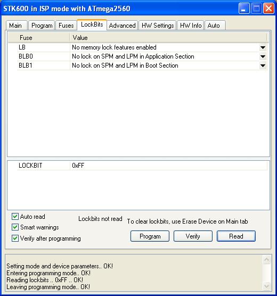Close the STK600 window
This screenshot has height=296, width=277.
tap(268, 9)
